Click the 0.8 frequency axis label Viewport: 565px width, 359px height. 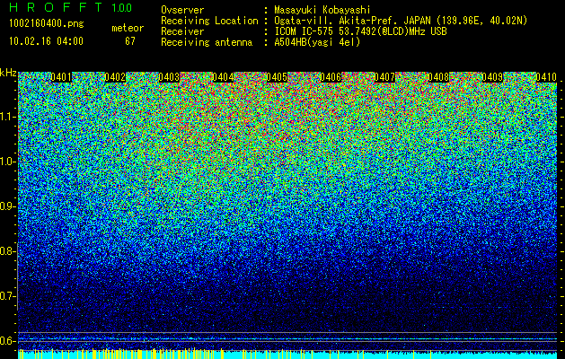pos(8,251)
